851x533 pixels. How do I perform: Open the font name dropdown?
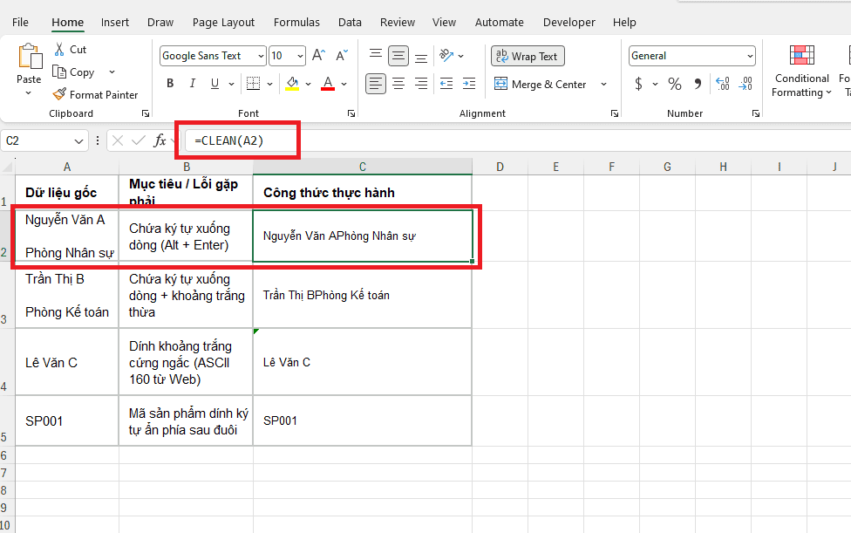(261, 56)
